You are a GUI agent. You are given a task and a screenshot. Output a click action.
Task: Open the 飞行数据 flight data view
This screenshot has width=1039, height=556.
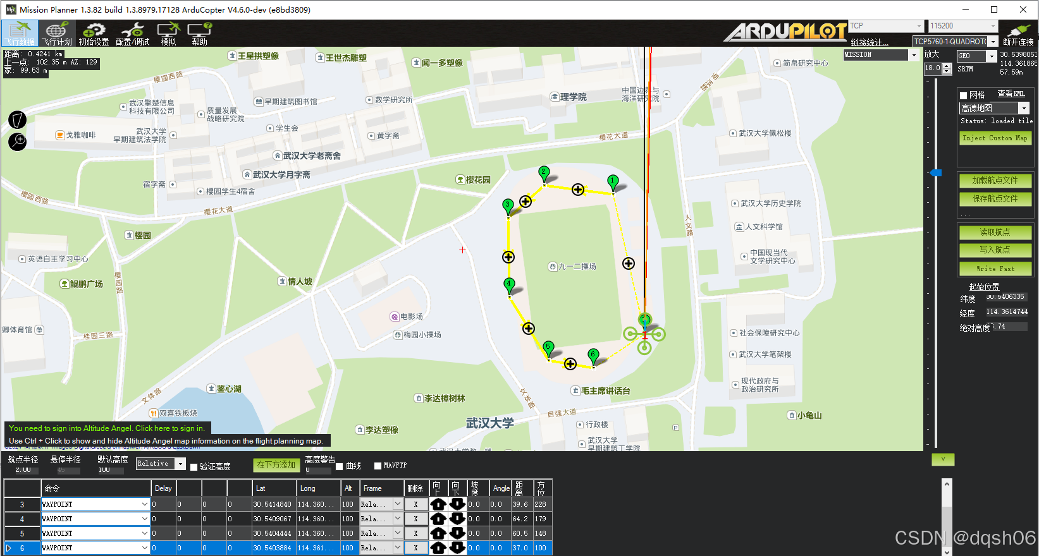tap(20, 33)
